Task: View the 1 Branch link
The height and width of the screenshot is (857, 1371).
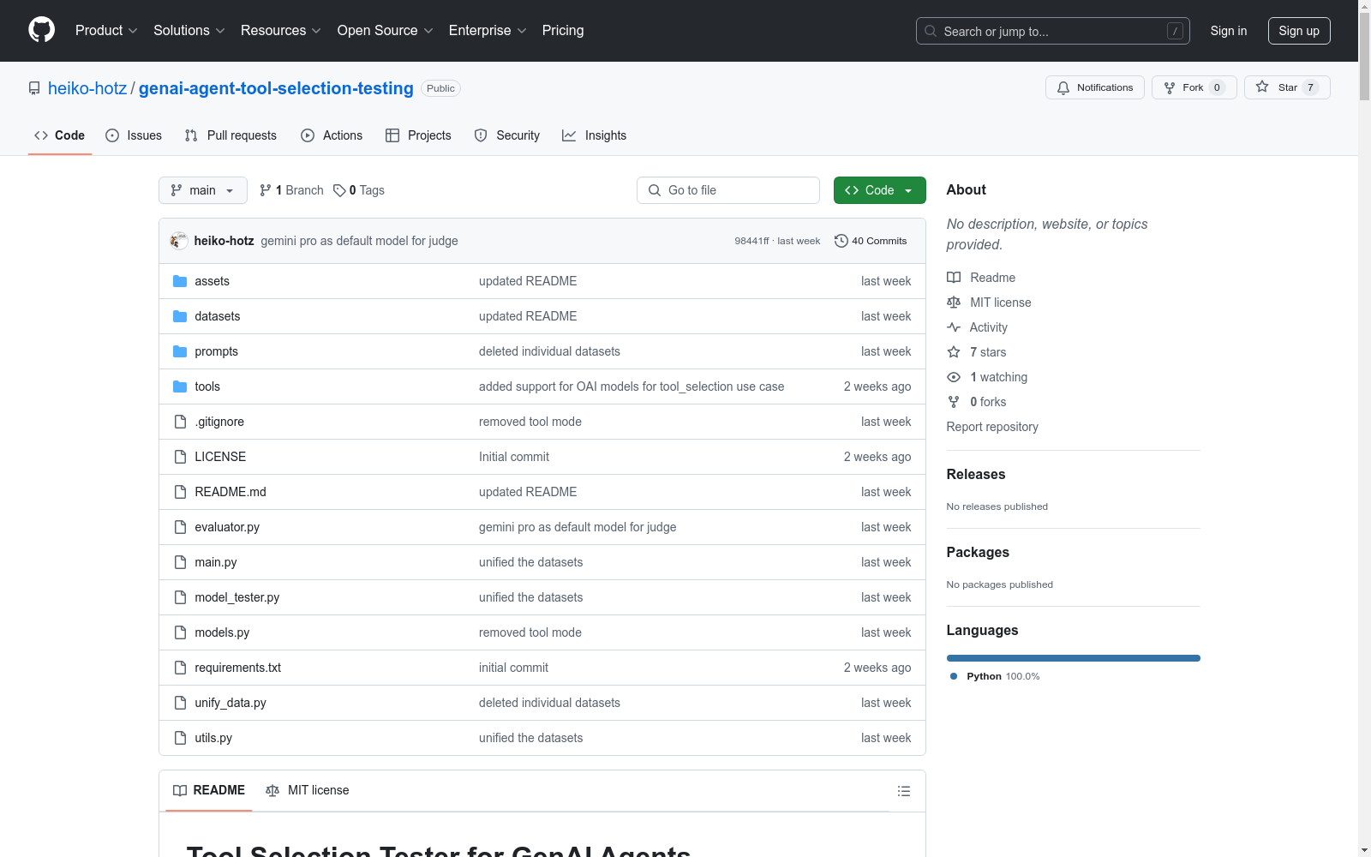Action: [291, 190]
